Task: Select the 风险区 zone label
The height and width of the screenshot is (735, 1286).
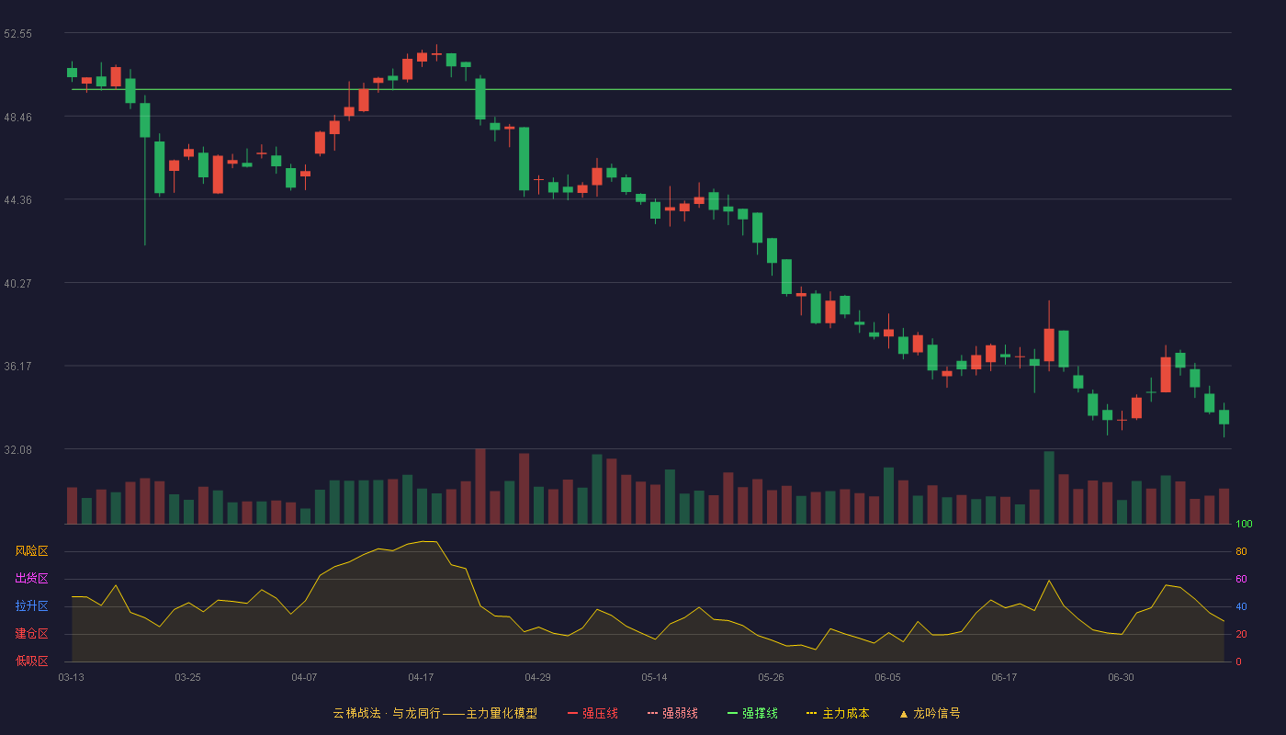Action: coord(31,551)
